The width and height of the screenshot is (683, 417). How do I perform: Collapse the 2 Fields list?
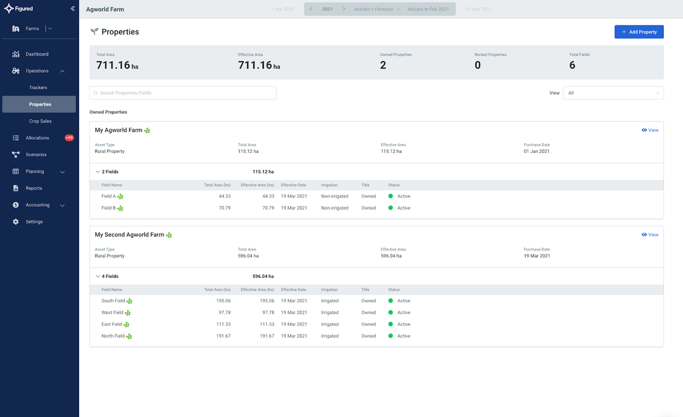pyautogui.click(x=98, y=172)
